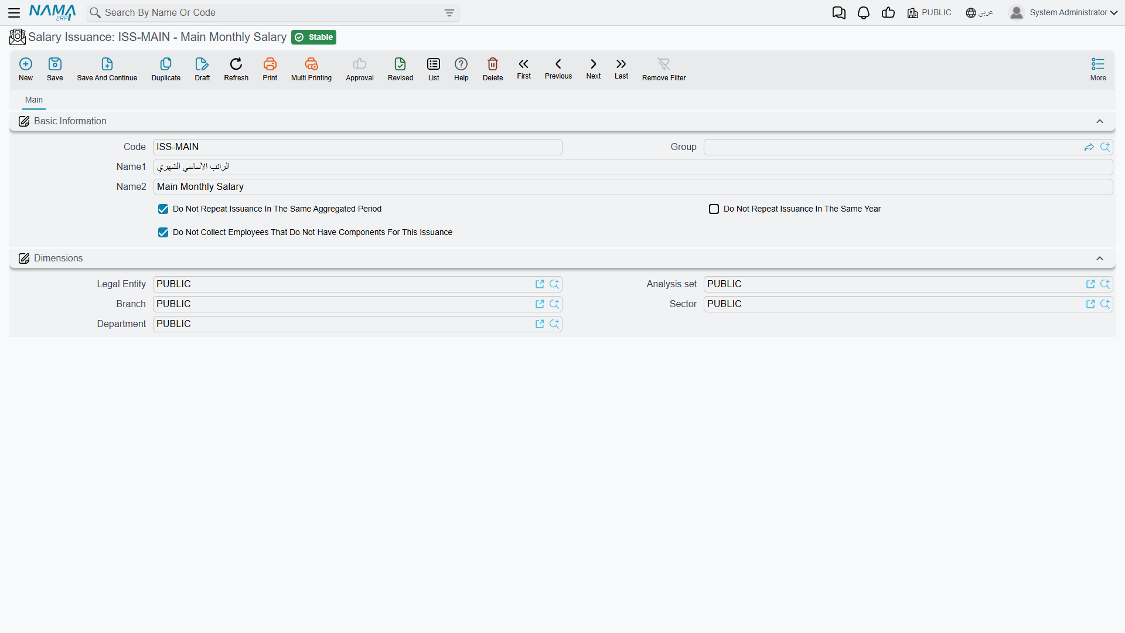Image resolution: width=1125 pixels, height=633 pixels.
Task: Search lookup for the Group field
Action: click(x=1105, y=147)
